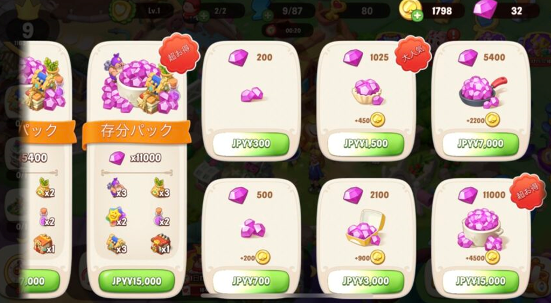Select the frying pan of gems image
Screen dimensions: 551x303
(483, 92)
